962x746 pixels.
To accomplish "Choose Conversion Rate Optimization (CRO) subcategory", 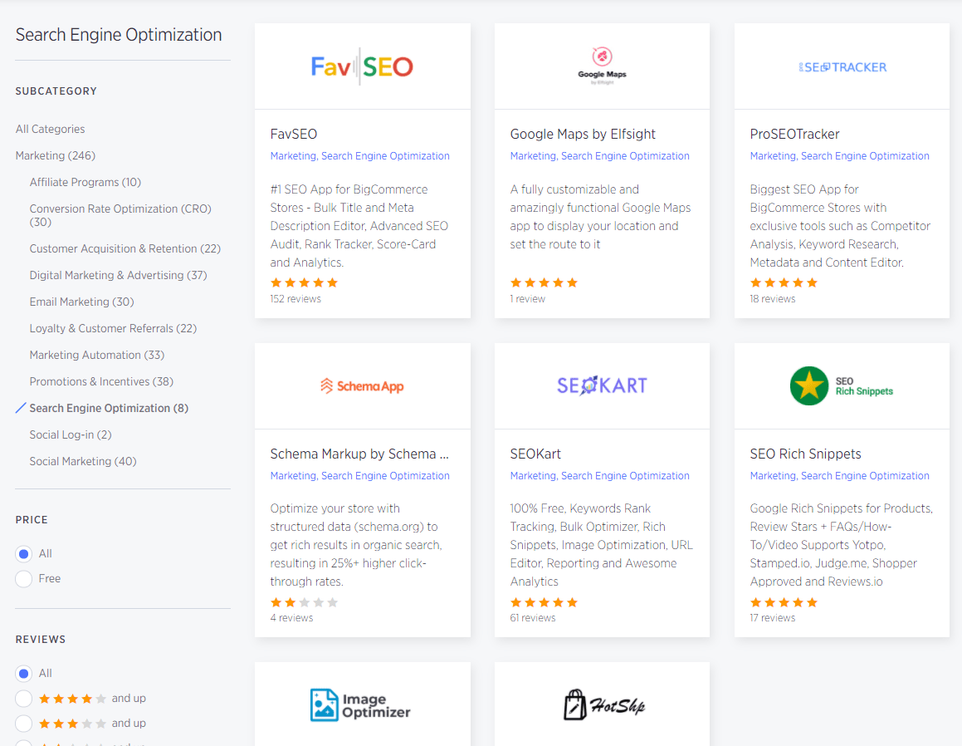I will pyautogui.click(x=120, y=215).
